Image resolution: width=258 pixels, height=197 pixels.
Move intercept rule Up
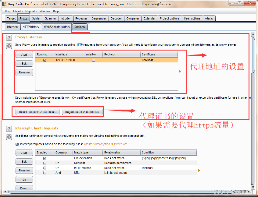[x=24, y=179]
